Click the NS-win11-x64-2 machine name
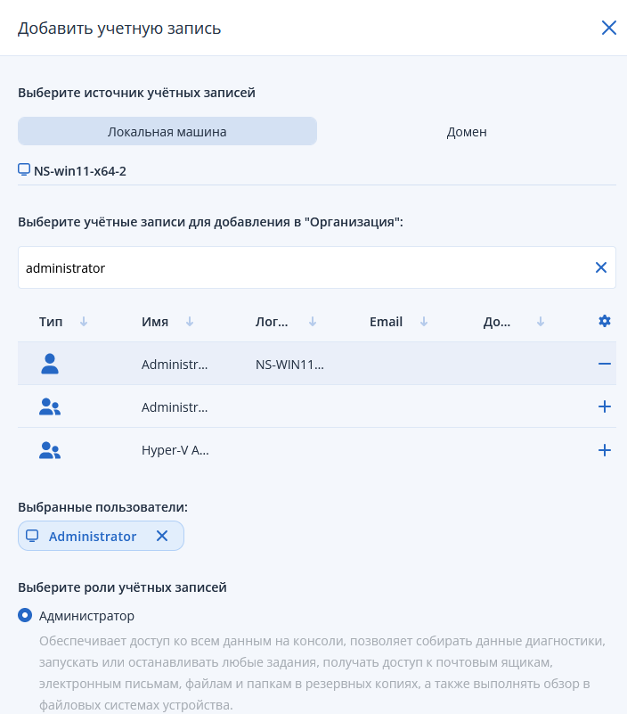This screenshot has width=627, height=714. tap(79, 170)
